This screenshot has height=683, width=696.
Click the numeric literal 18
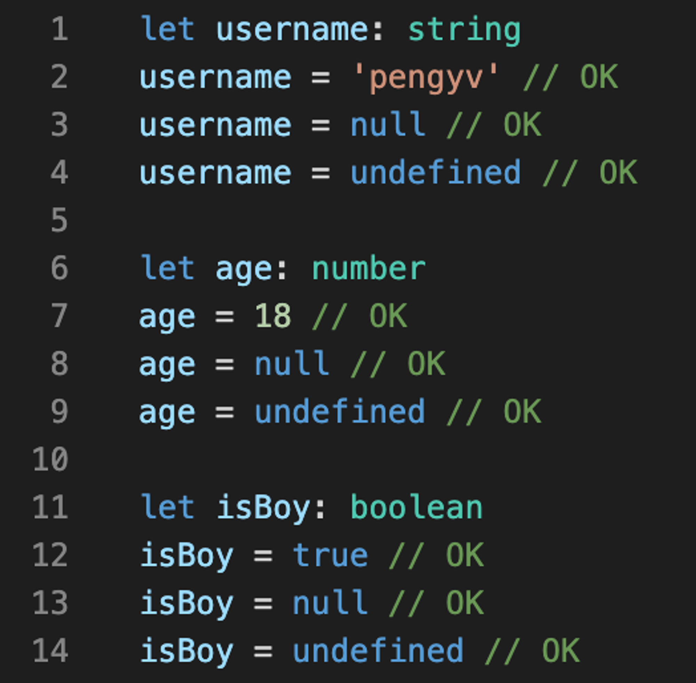pyautogui.click(x=273, y=316)
